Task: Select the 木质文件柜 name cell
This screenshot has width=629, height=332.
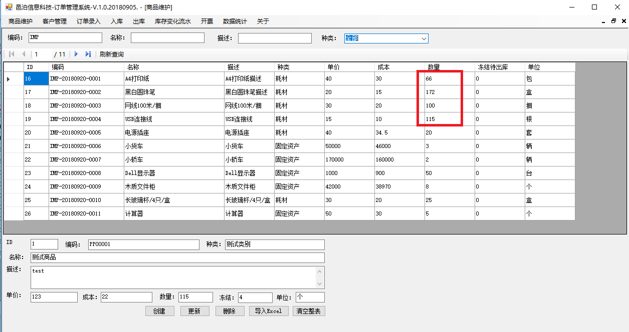Action: [x=174, y=186]
